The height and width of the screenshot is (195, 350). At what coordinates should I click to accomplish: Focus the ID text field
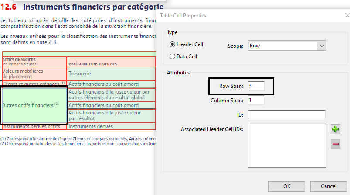286,115
